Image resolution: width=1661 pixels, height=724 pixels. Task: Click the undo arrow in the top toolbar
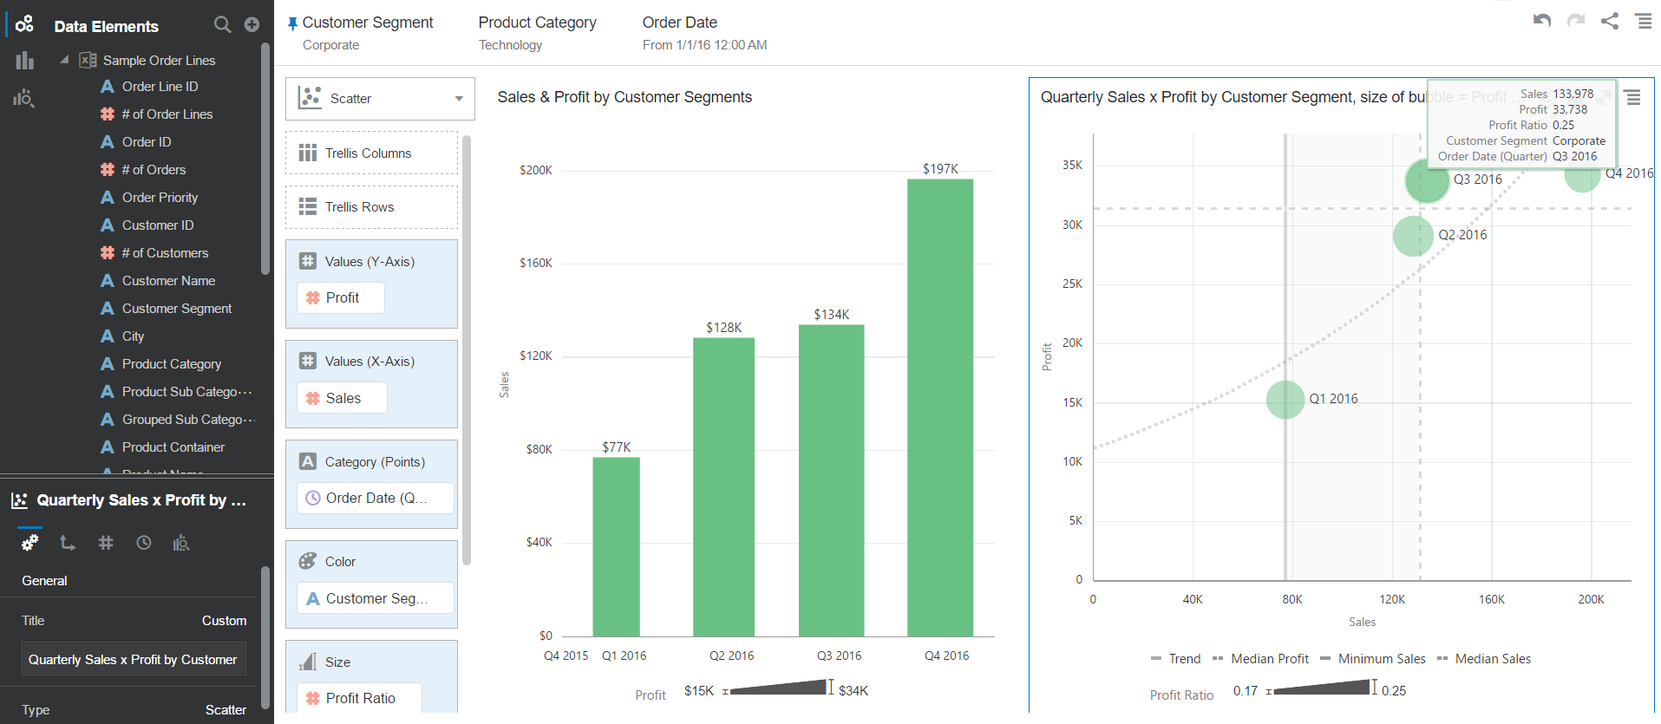[x=1541, y=21]
